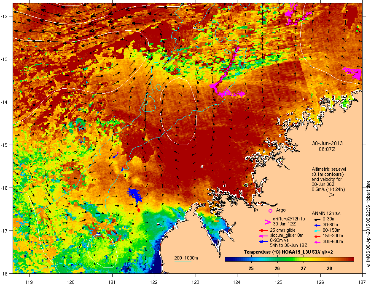This screenshot has width=371, height=286.
Task: Click the 25 tick label on colorbar
Action: click(251, 268)
